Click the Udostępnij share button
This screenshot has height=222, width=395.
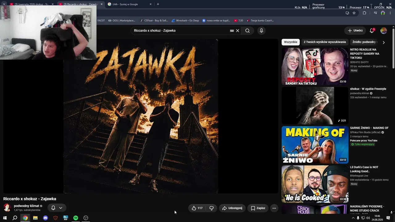[x=232, y=208]
